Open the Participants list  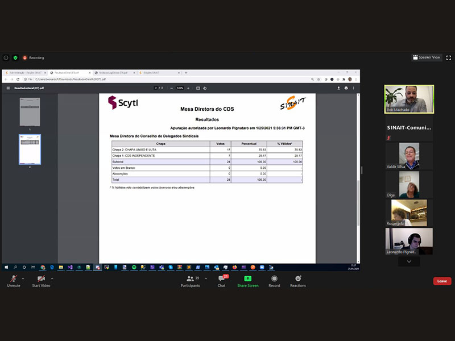pyautogui.click(x=190, y=279)
